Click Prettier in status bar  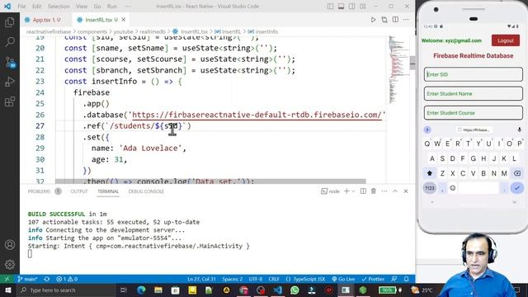pyautogui.click(x=373, y=279)
